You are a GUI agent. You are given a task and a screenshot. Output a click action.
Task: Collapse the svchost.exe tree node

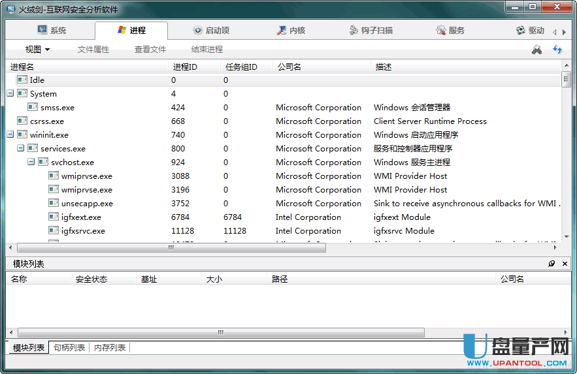31,163
